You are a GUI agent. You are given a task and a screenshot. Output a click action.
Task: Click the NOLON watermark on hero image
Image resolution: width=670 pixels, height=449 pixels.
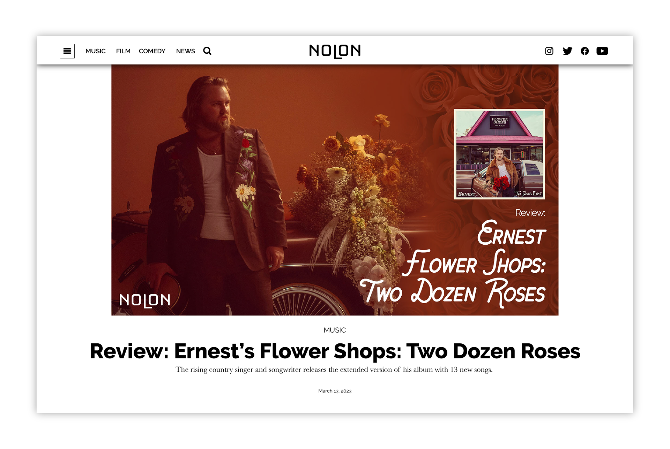tap(145, 300)
